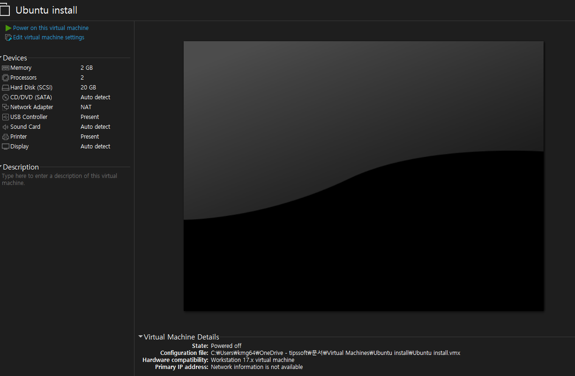
Task: Click the green Power on play icon
Action: click(8, 28)
